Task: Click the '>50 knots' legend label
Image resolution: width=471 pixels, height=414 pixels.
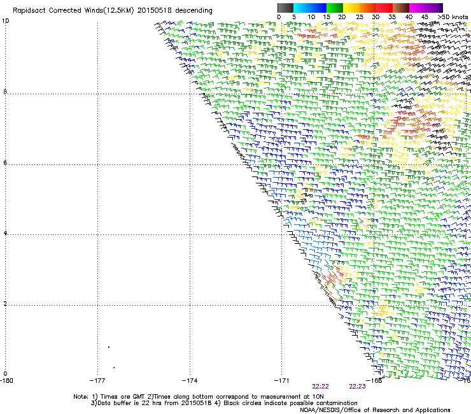Action: tap(453, 17)
